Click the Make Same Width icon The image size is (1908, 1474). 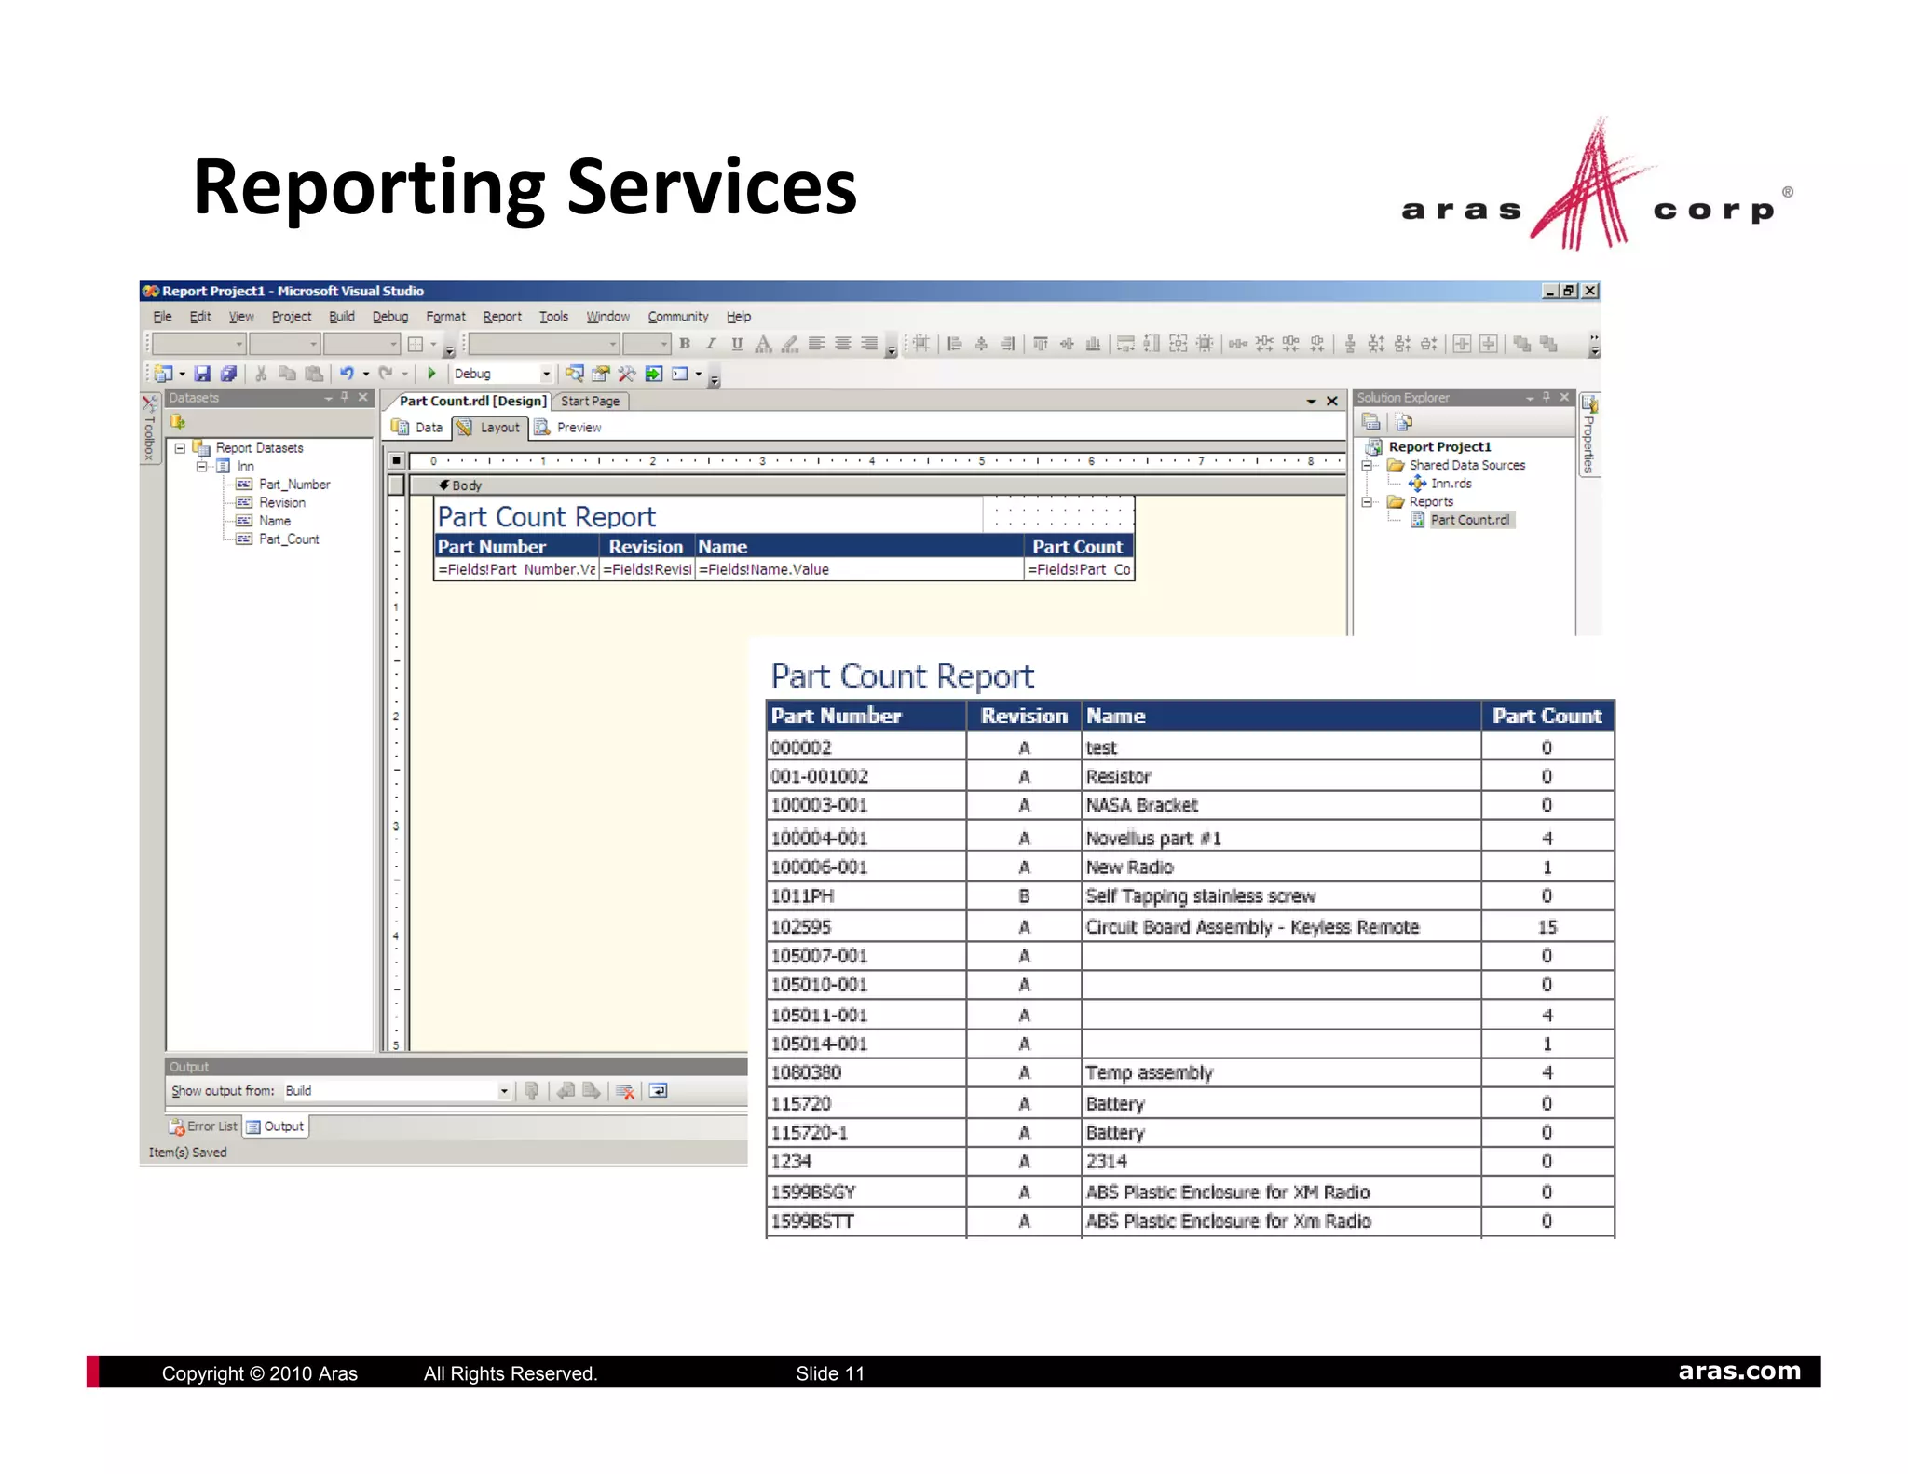click(x=1125, y=344)
